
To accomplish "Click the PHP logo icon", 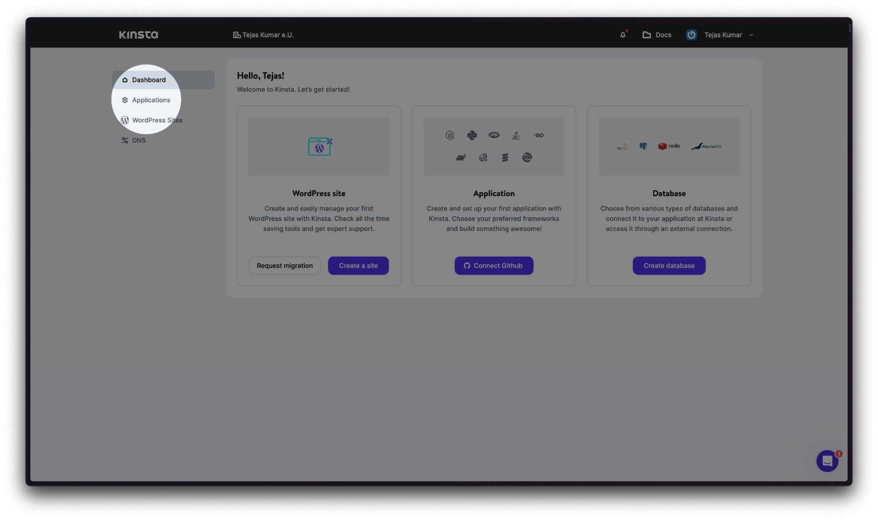I will [494, 135].
